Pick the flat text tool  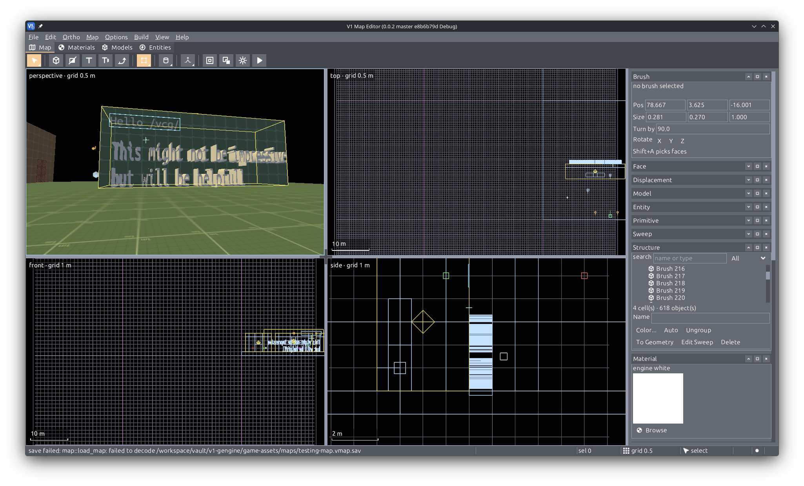click(x=89, y=60)
